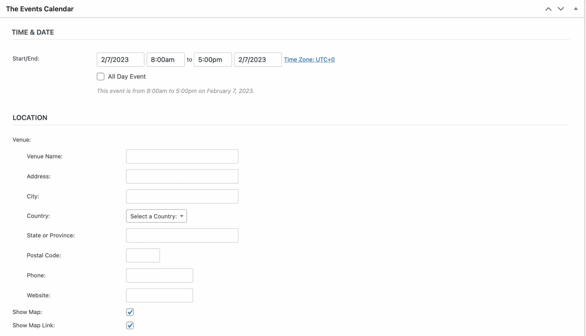Open the Time Zone UTC+0 settings link

pyautogui.click(x=309, y=59)
